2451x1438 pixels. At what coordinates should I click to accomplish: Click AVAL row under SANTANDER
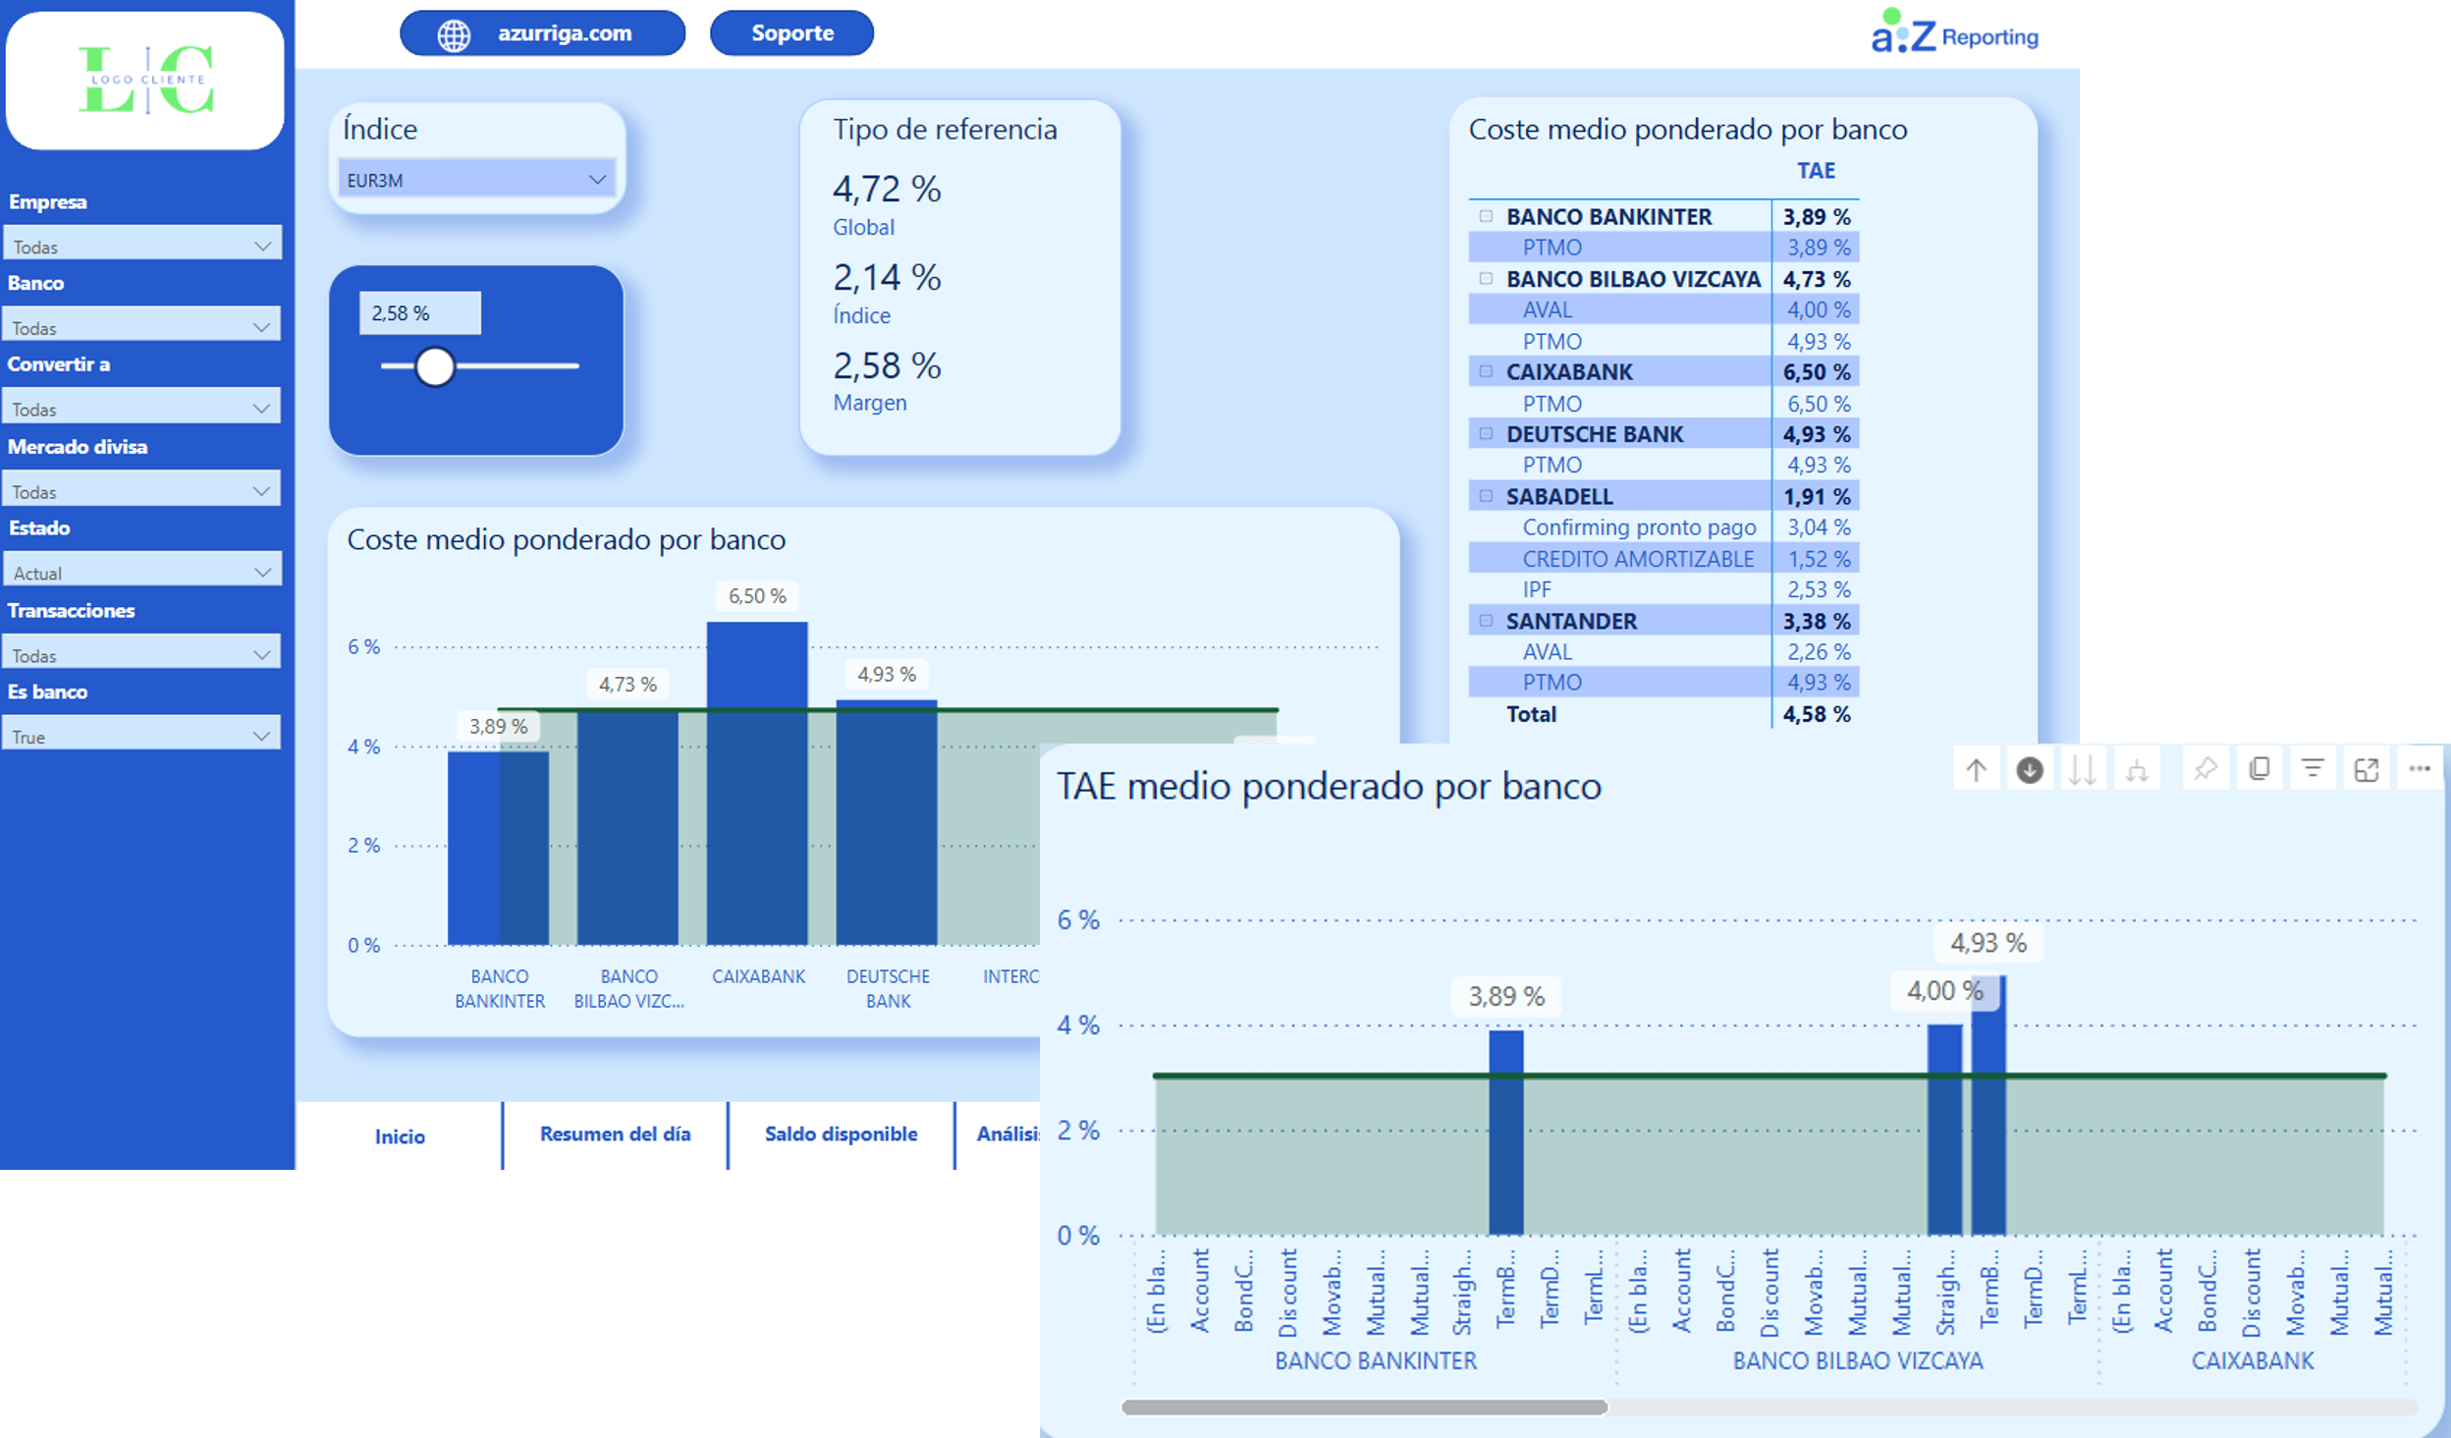(1663, 652)
